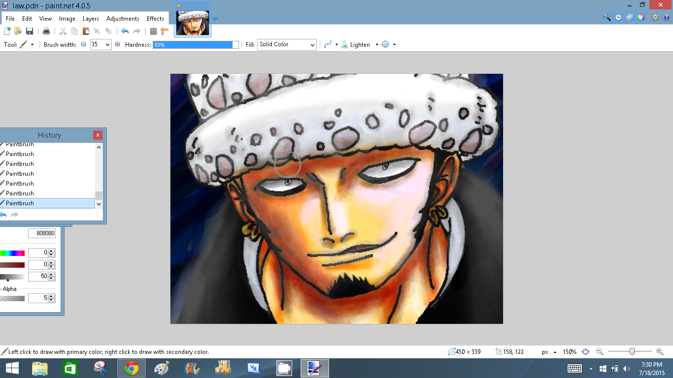
Task: Open the Adjustments menu
Action: click(x=123, y=19)
